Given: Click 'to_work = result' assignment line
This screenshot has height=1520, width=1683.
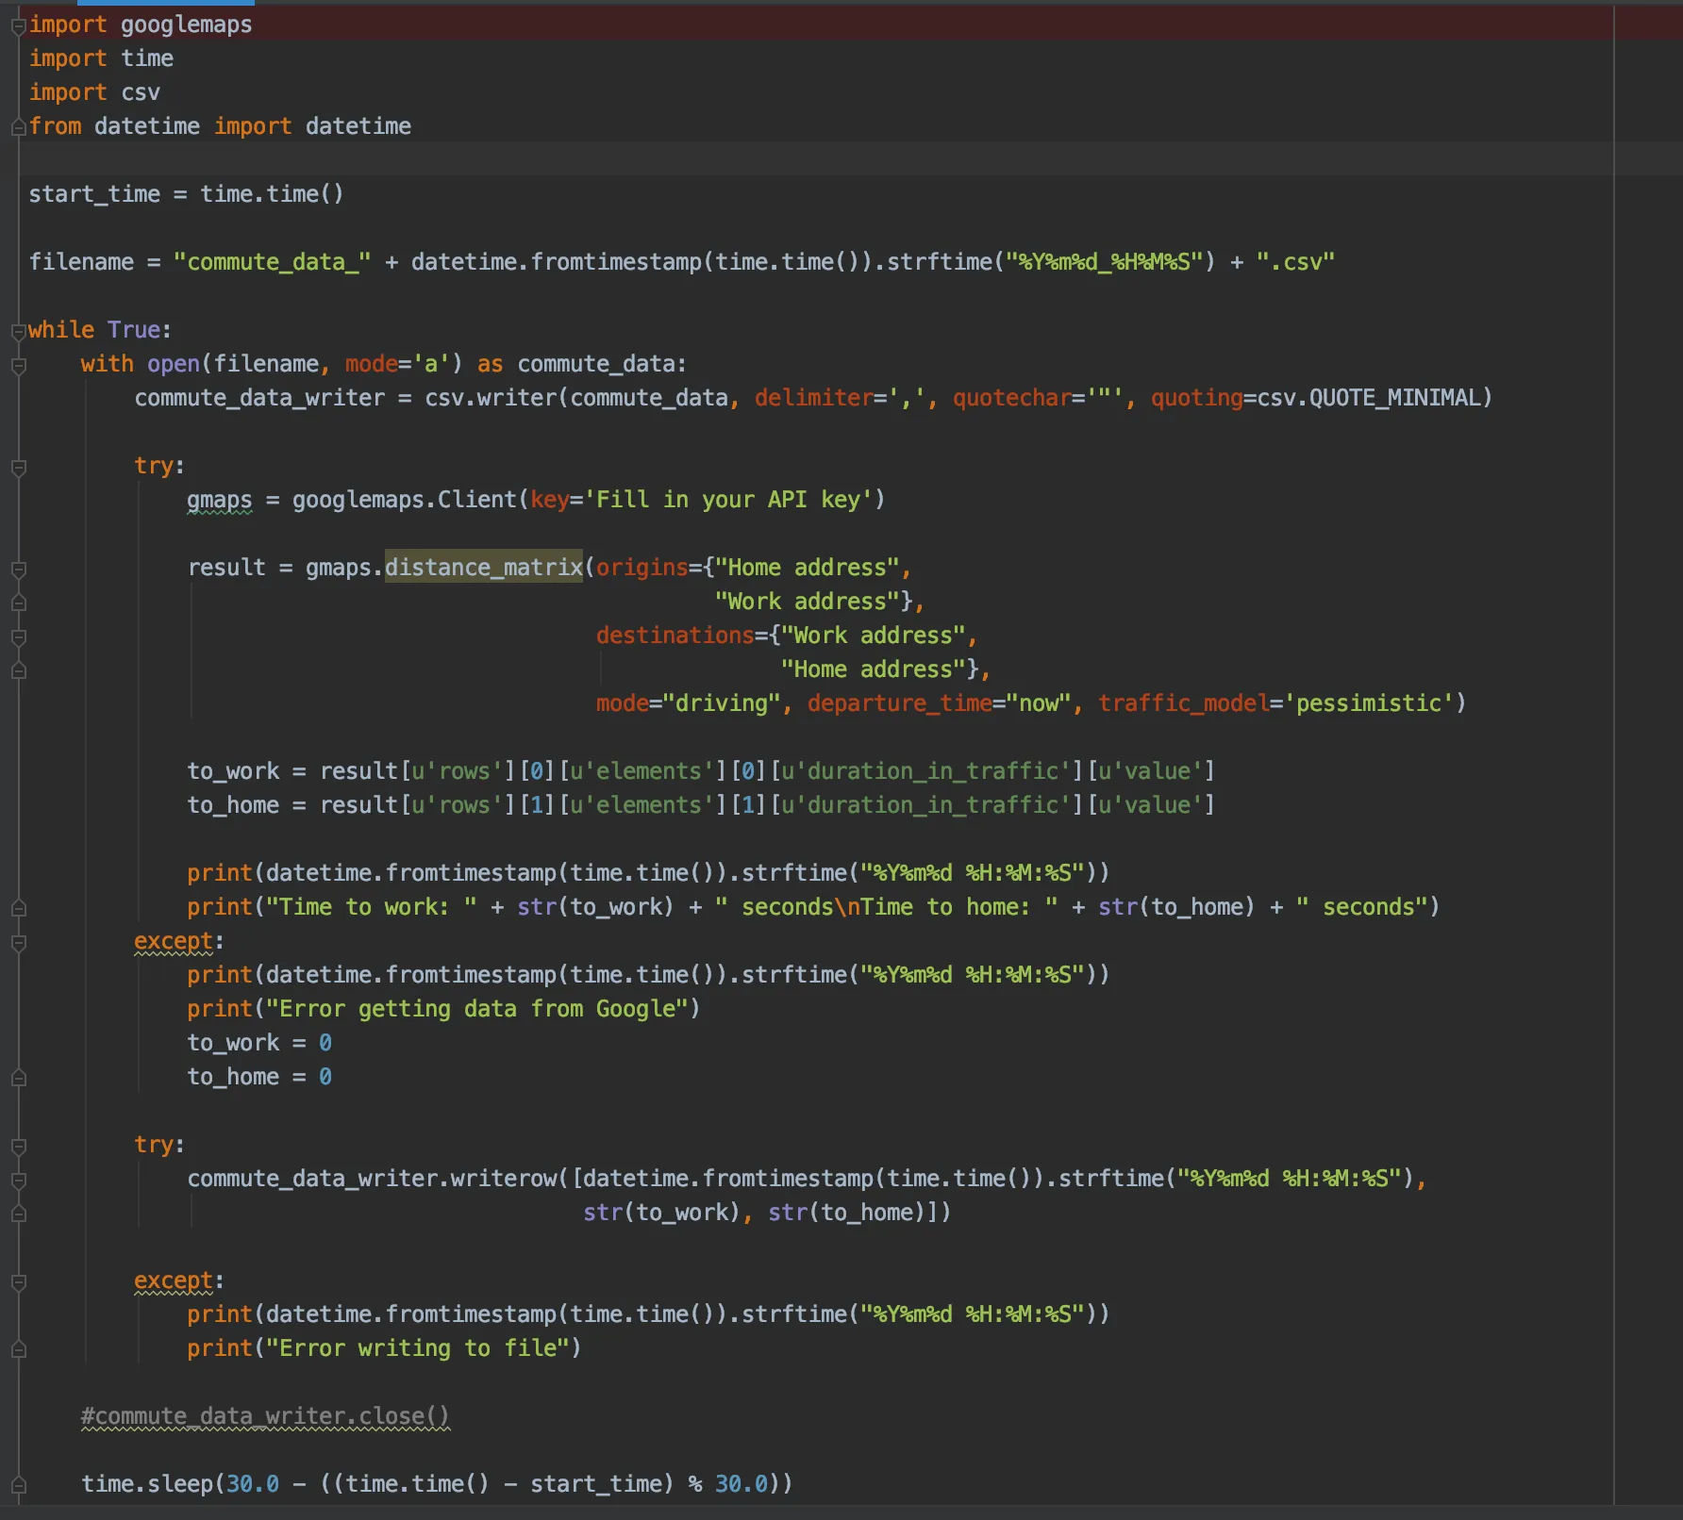Looking at the screenshot, I should [x=701, y=771].
